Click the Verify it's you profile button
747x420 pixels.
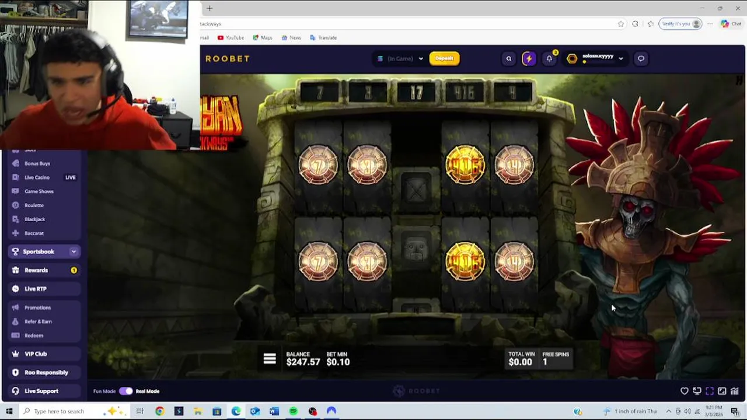click(x=680, y=24)
